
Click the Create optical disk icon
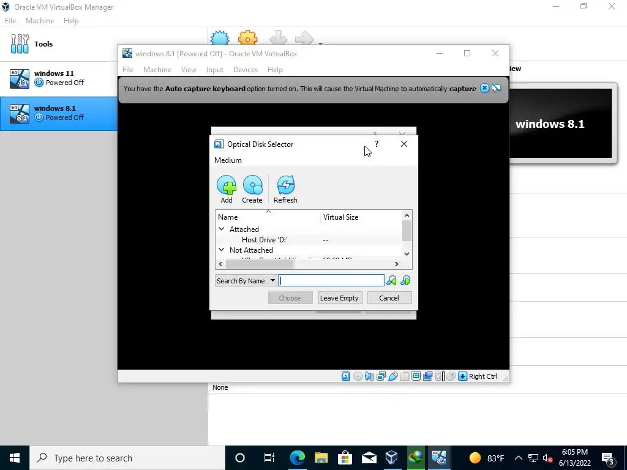252,185
